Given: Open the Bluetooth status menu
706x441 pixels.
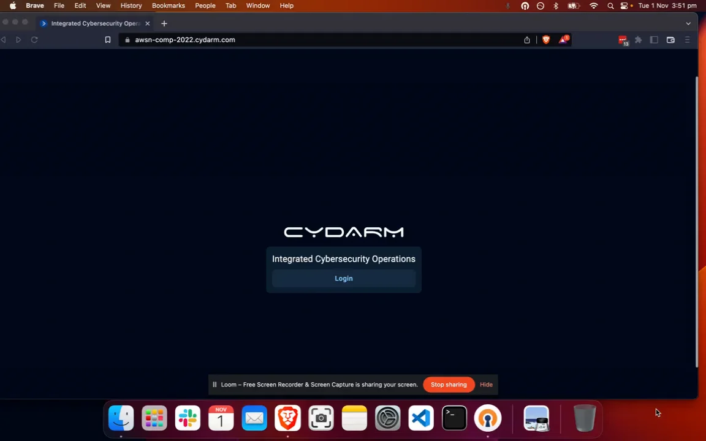Looking at the screenshot, I should [x=556, y=6].
